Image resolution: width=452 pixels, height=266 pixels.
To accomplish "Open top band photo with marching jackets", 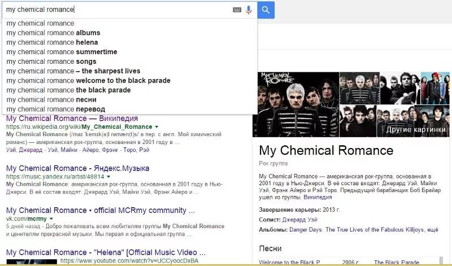I will (x=359, y=88).
